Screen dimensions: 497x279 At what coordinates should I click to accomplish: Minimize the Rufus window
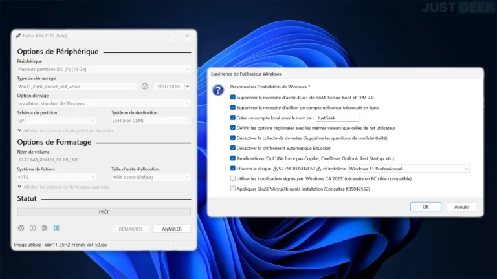click(152, 36)
